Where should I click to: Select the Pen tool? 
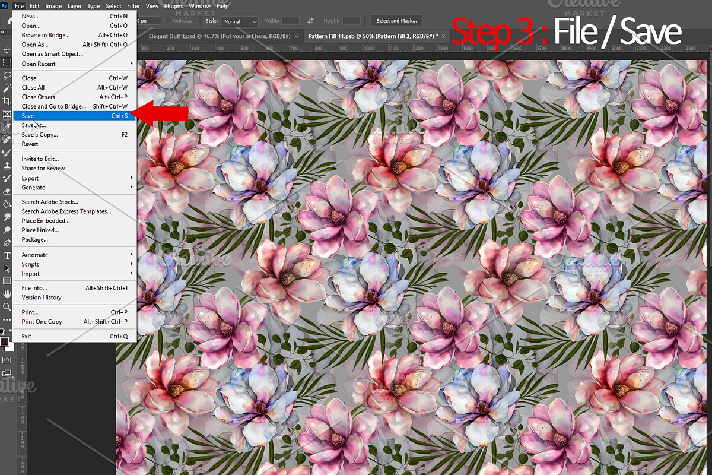7,243
